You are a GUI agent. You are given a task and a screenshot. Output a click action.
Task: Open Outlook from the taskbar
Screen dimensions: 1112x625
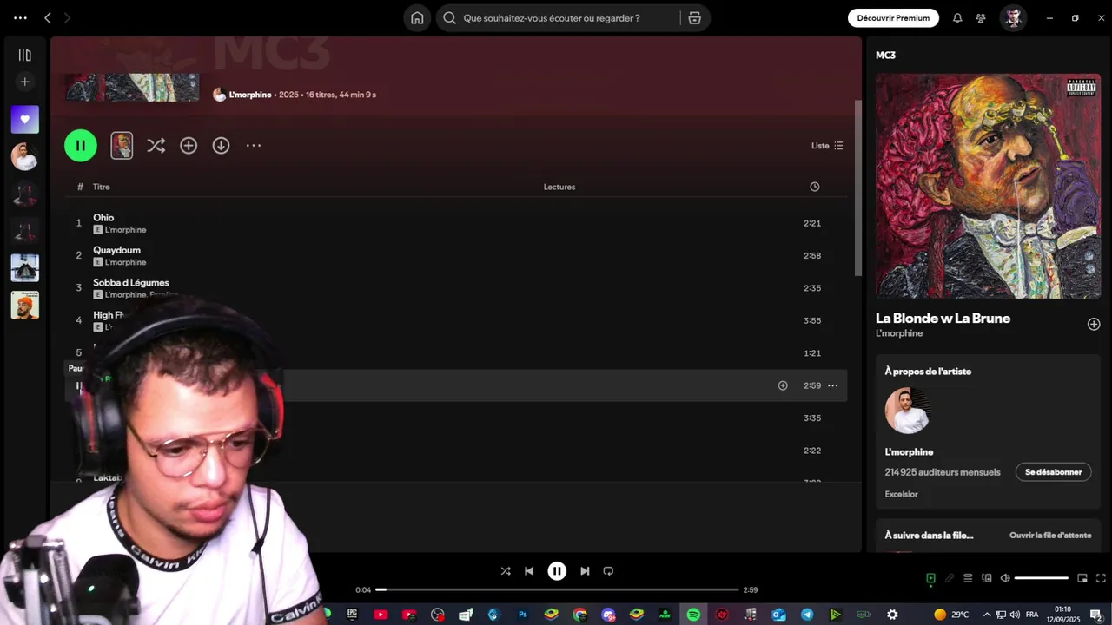point(778,615)
